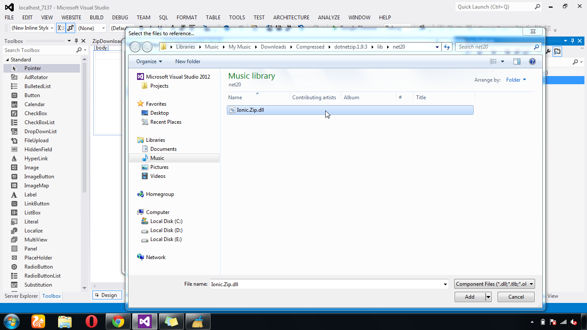
Task: Open the ARCHITECTURE menu
Action: pos(291,18)
